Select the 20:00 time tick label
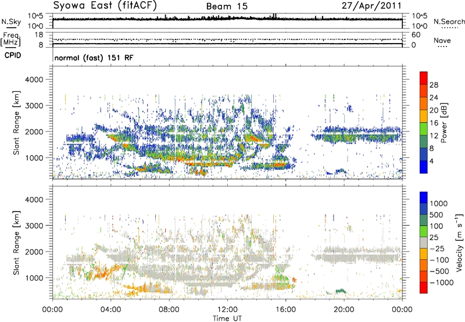The width and height of the screenshot is (465, 322). coord(344,310)
